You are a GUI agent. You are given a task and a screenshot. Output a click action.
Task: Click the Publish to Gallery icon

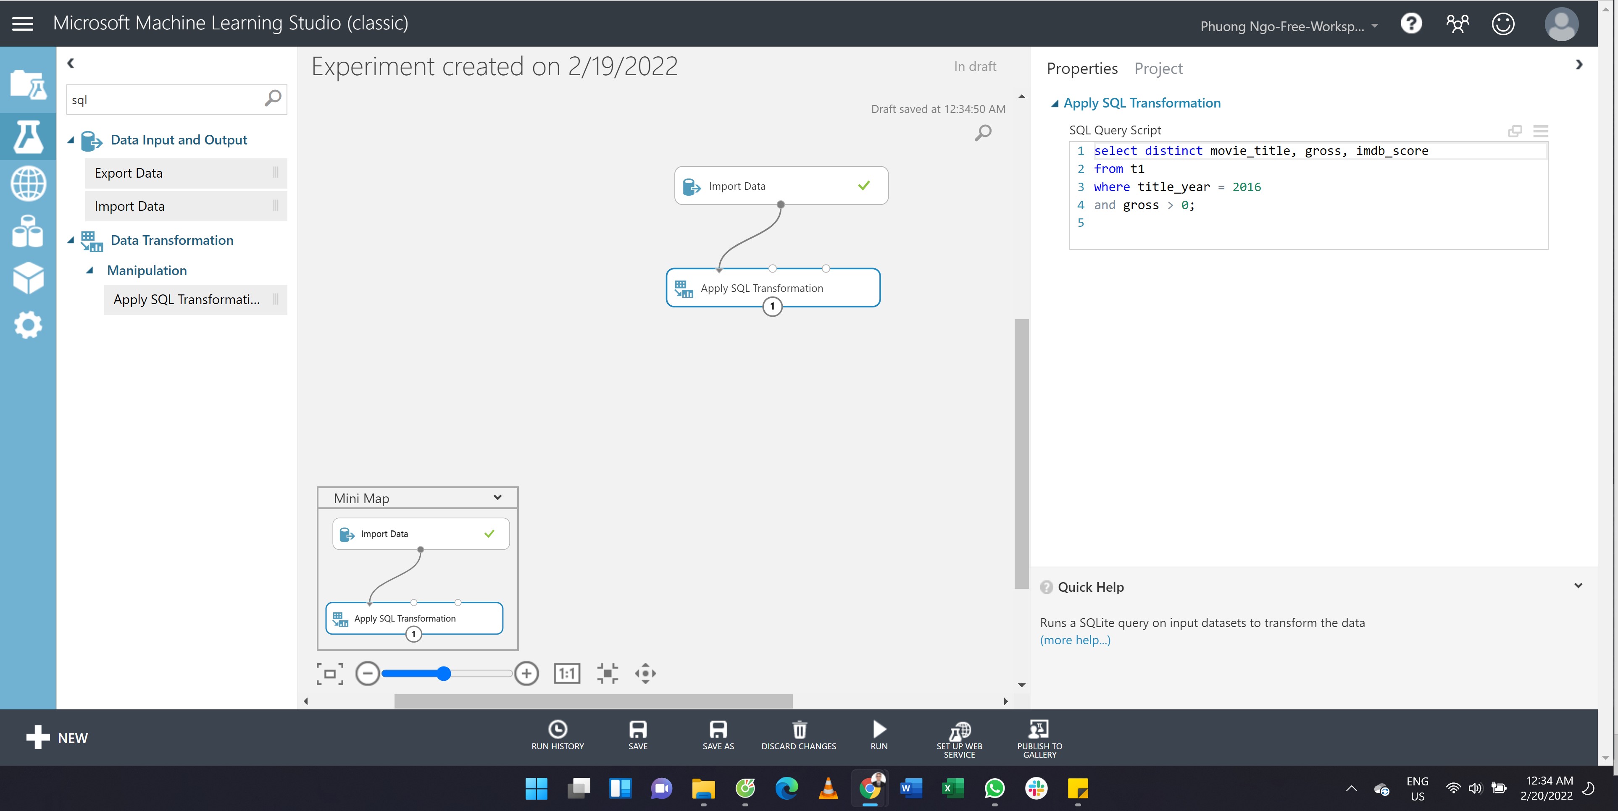(x=1039, y=736)
